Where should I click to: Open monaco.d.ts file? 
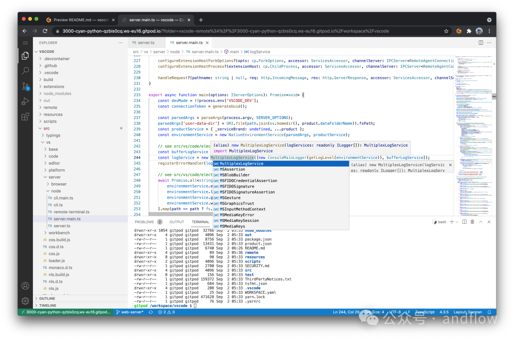pos(80,268)
